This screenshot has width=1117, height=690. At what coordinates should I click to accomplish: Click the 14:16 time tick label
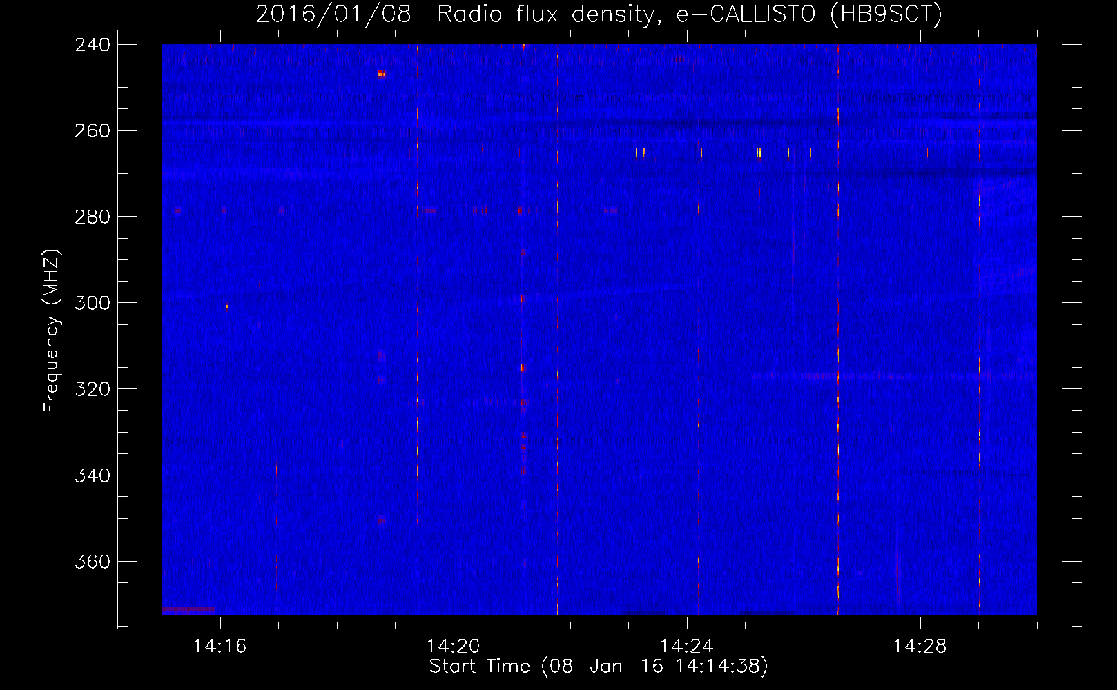220,647
